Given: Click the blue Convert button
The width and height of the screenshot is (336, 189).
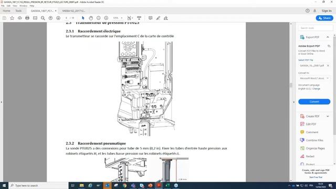Looking at the screenshot, I should [x=314, y=101].
